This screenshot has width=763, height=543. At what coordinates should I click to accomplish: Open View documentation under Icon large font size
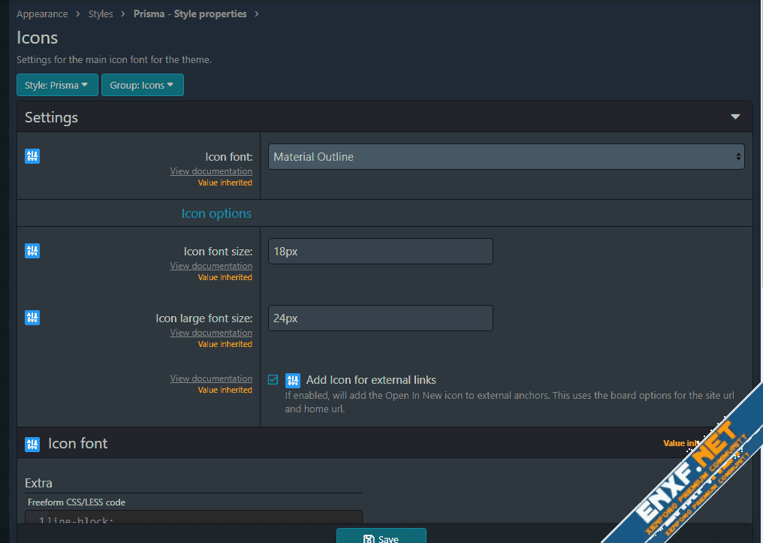pyautogui.click(x=211, y=333)
